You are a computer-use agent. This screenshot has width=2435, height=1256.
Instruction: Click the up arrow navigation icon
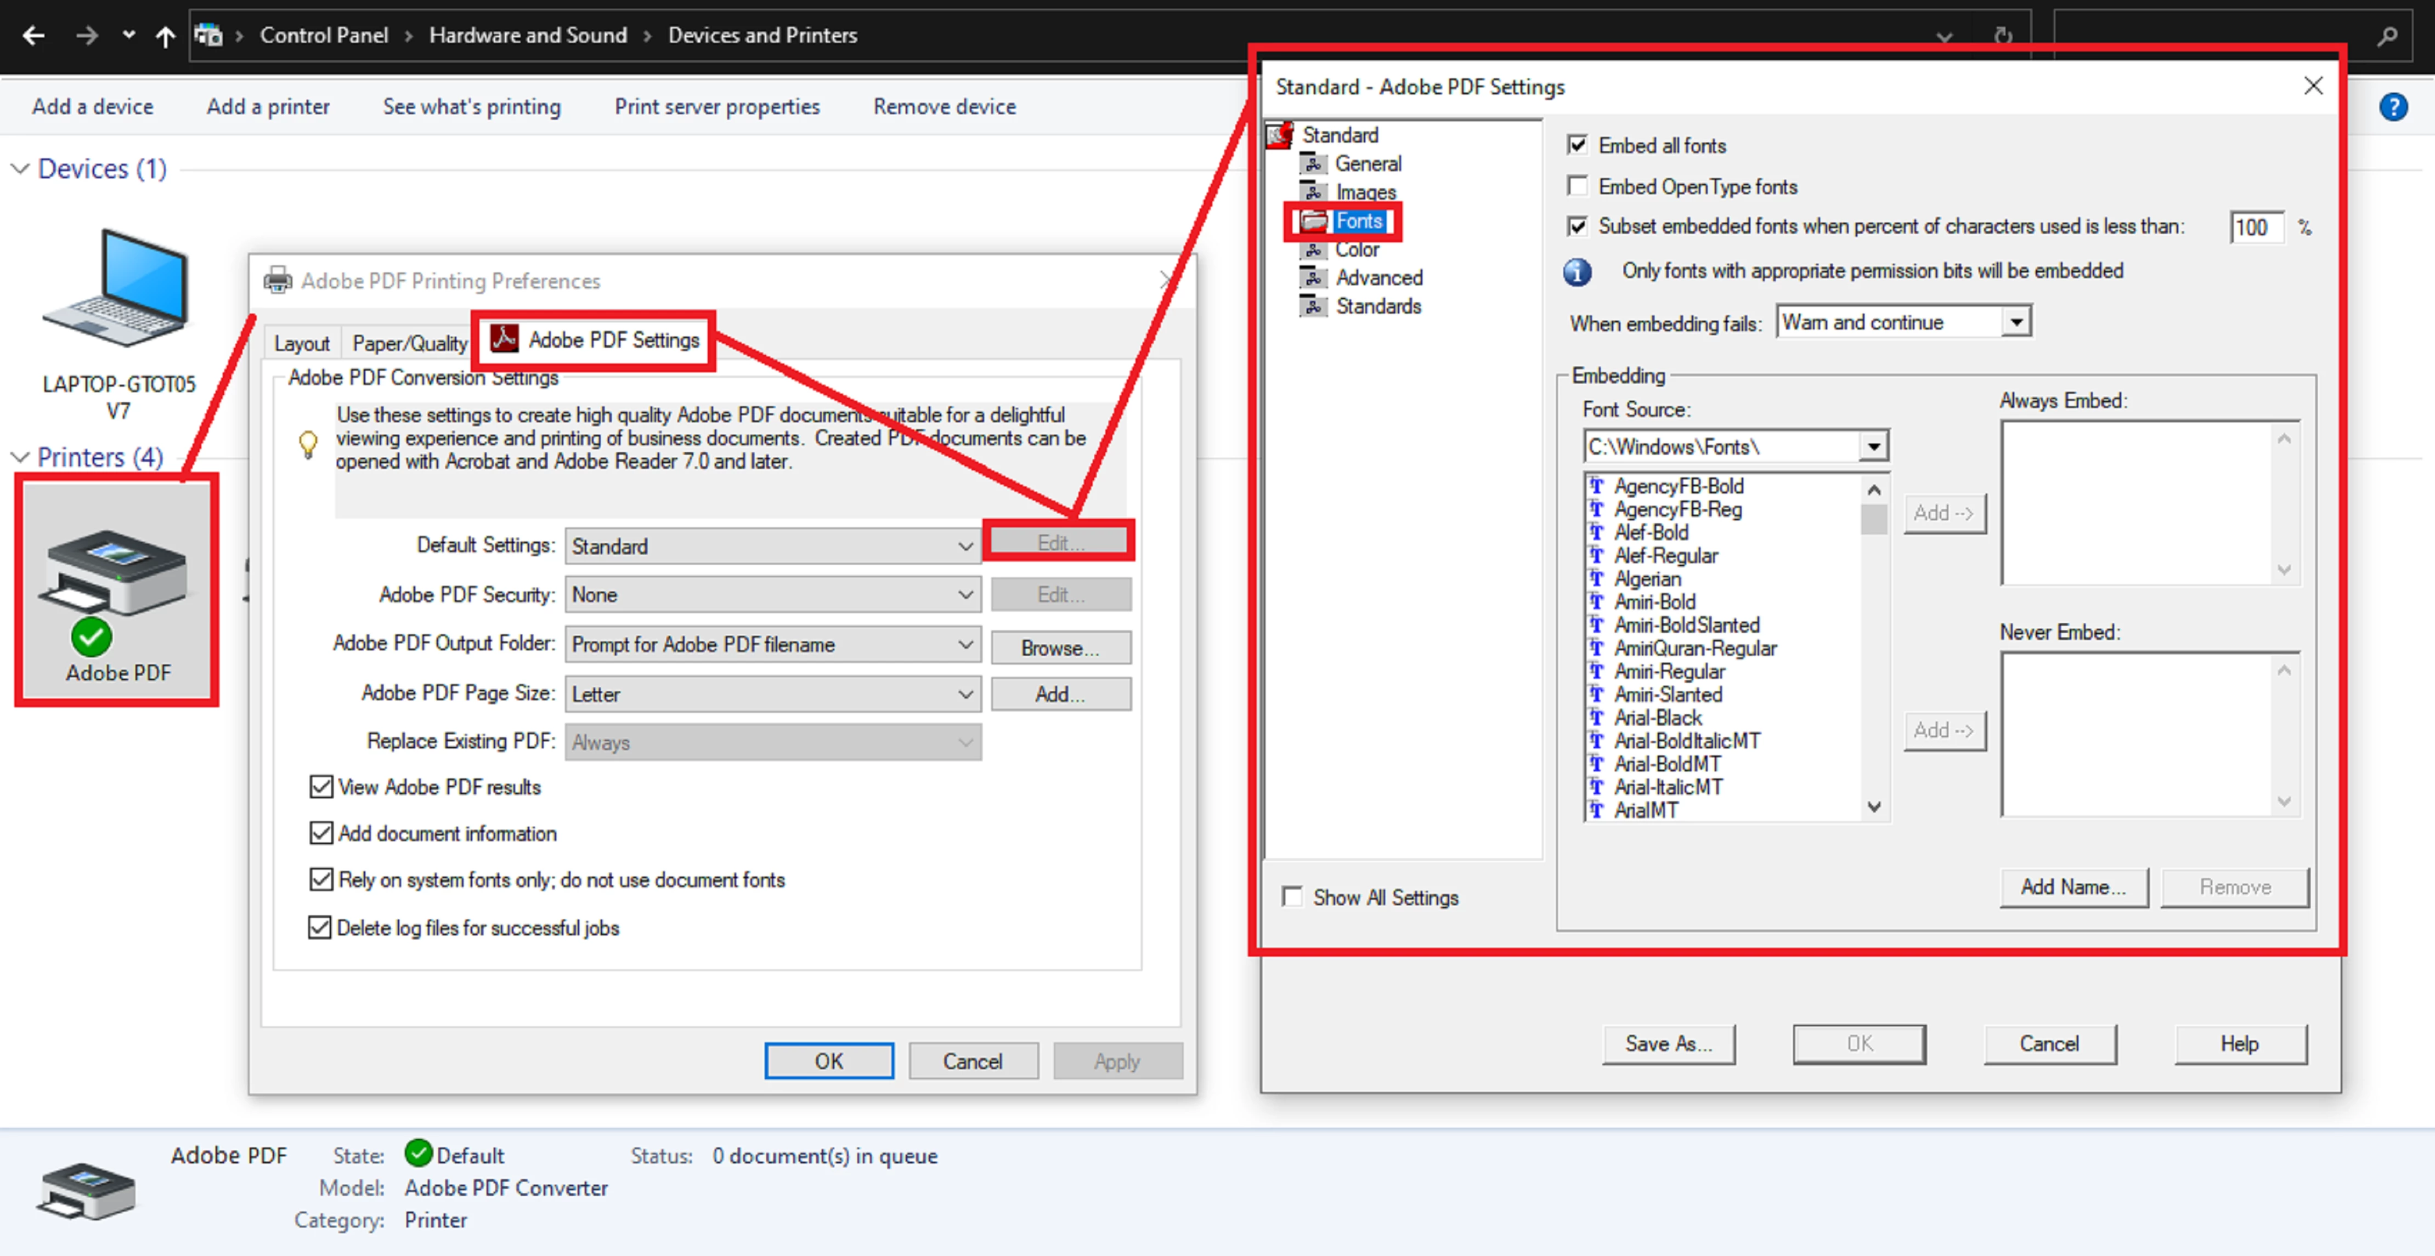tap(166, 36)
